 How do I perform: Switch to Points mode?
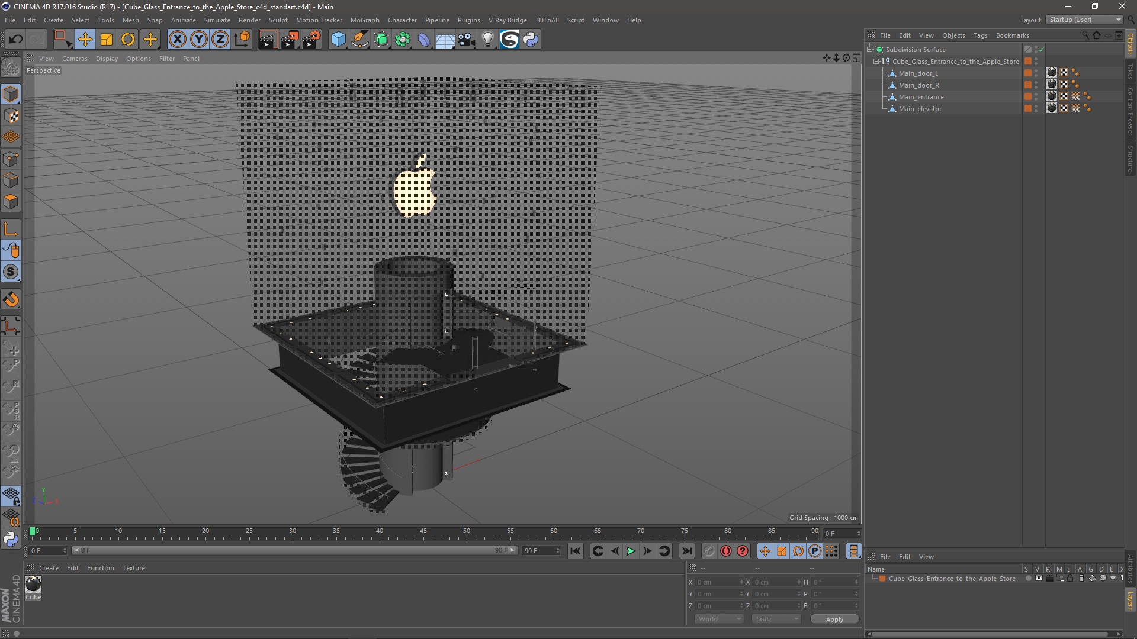pos(11,159)
